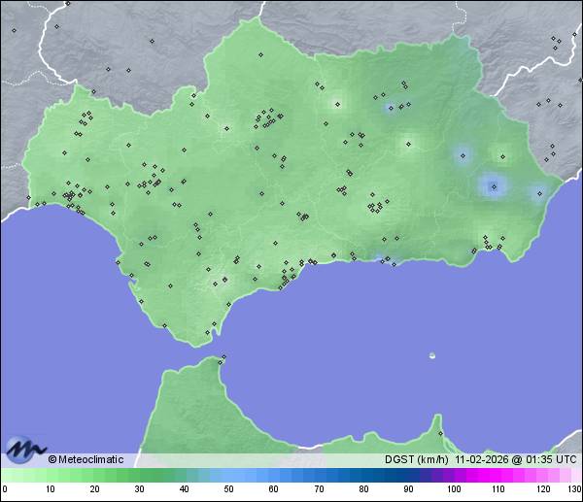Screen dimensions: 583x502
Task: Click the 11-02-2026 @ 01:35 UTC timestamp
Action: tap(515, 459)
